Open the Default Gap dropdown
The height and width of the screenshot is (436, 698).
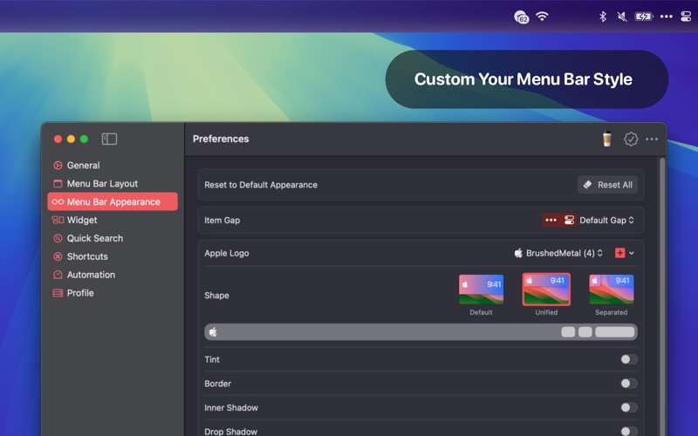[606, 221]
